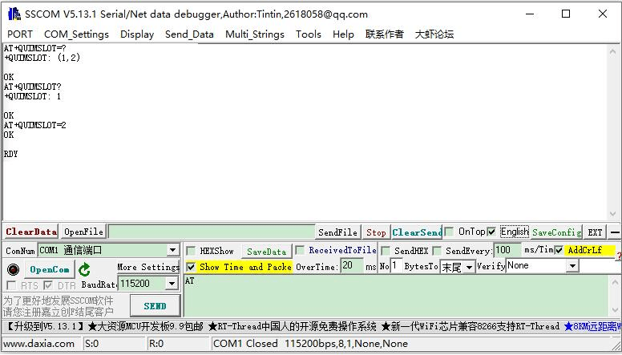Screen dimensions: 622x355
Task: Click the receive area vertical scrollbar
Action: click(615, 132)
